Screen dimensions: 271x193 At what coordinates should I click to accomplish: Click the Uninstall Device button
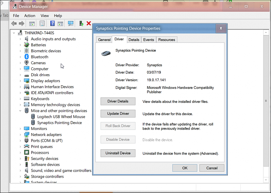pos(118,153)
